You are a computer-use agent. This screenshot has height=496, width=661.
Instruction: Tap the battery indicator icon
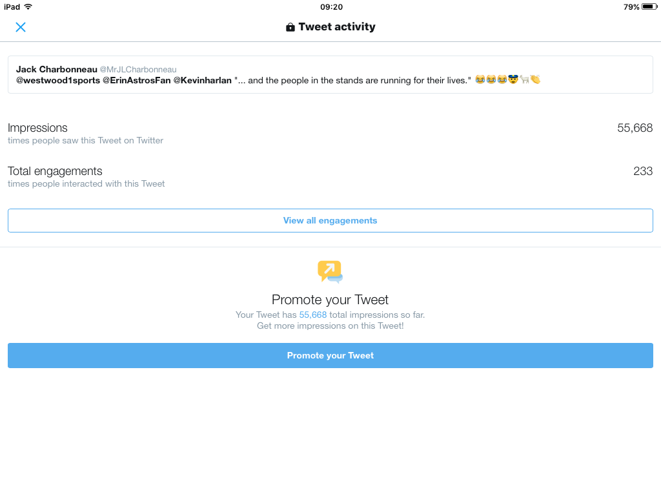pyautogui.click(x=649, y=6)
